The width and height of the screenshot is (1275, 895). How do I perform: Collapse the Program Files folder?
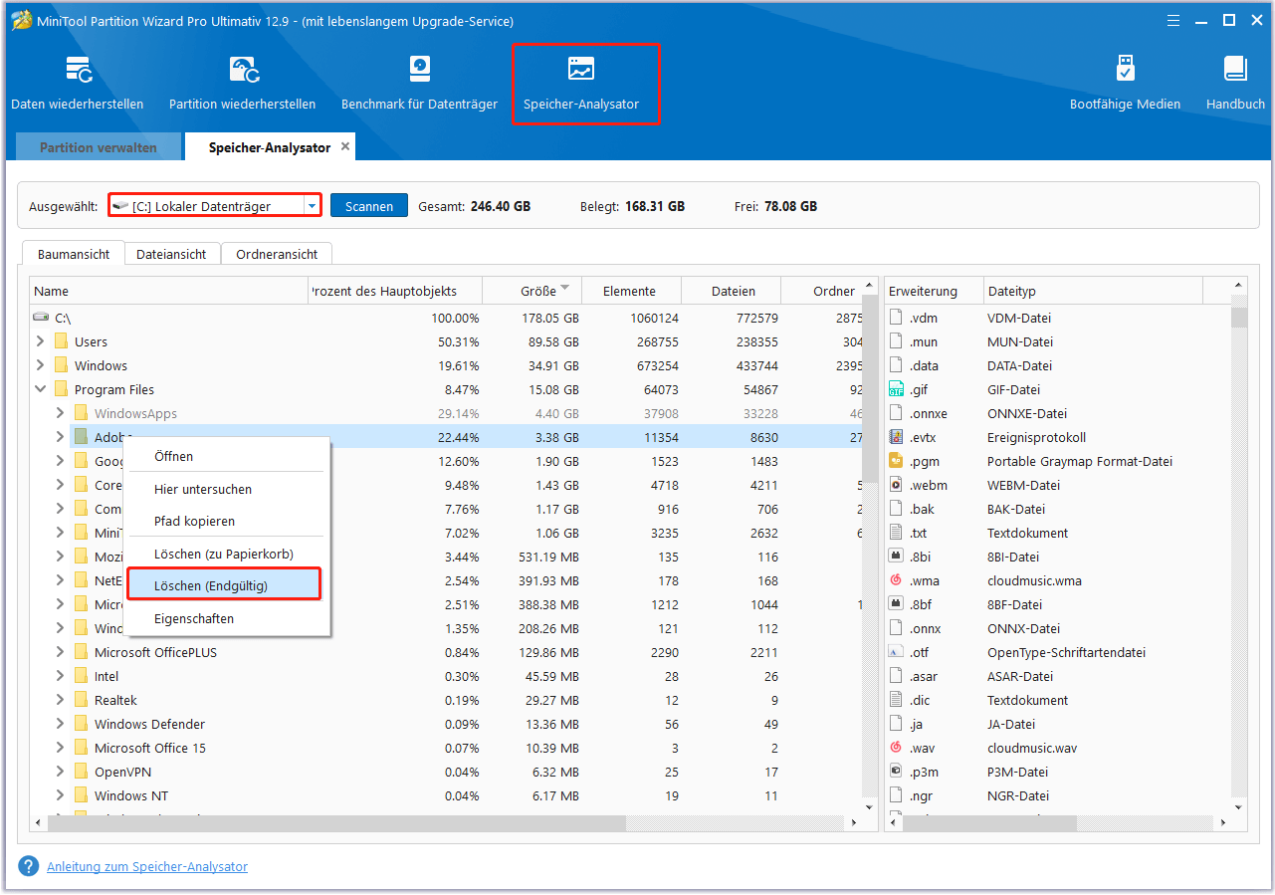pyautogui.click(x=40, y=389)
